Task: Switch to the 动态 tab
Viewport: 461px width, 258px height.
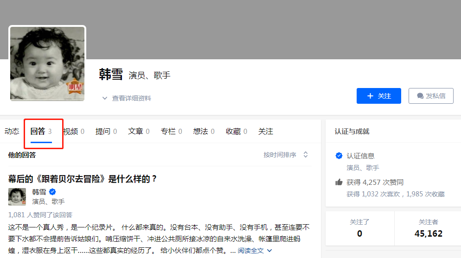Action: tap(12, 132)
